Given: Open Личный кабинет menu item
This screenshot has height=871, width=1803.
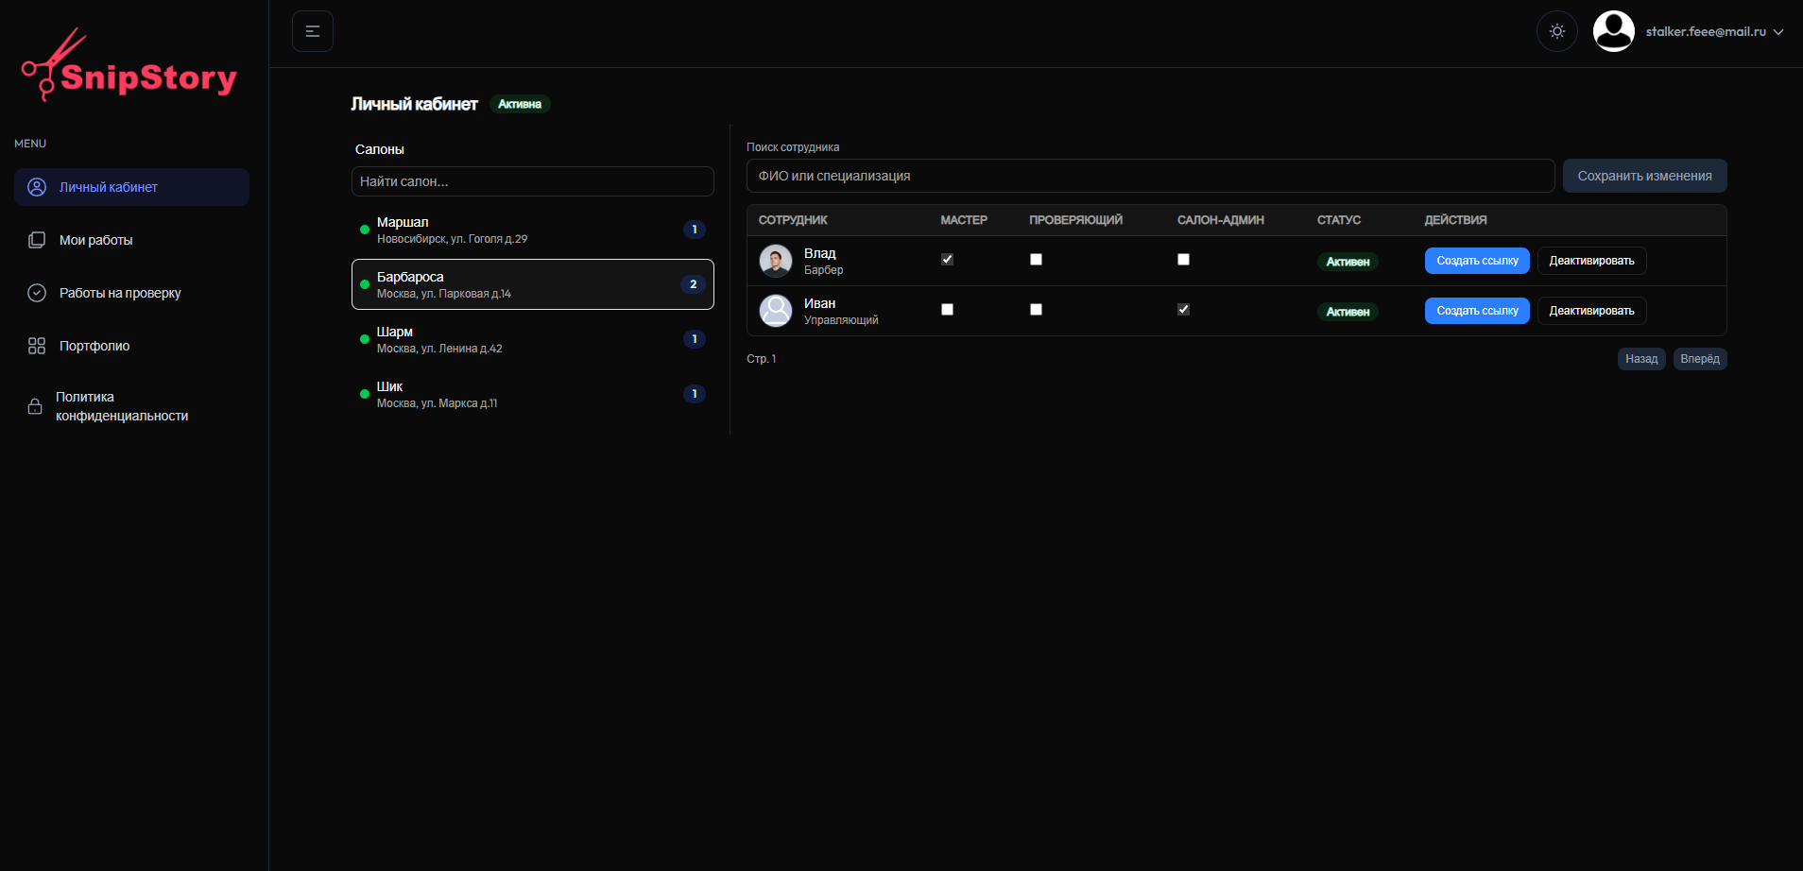Looking at the screenshot, I should click(x=131, y=187).
